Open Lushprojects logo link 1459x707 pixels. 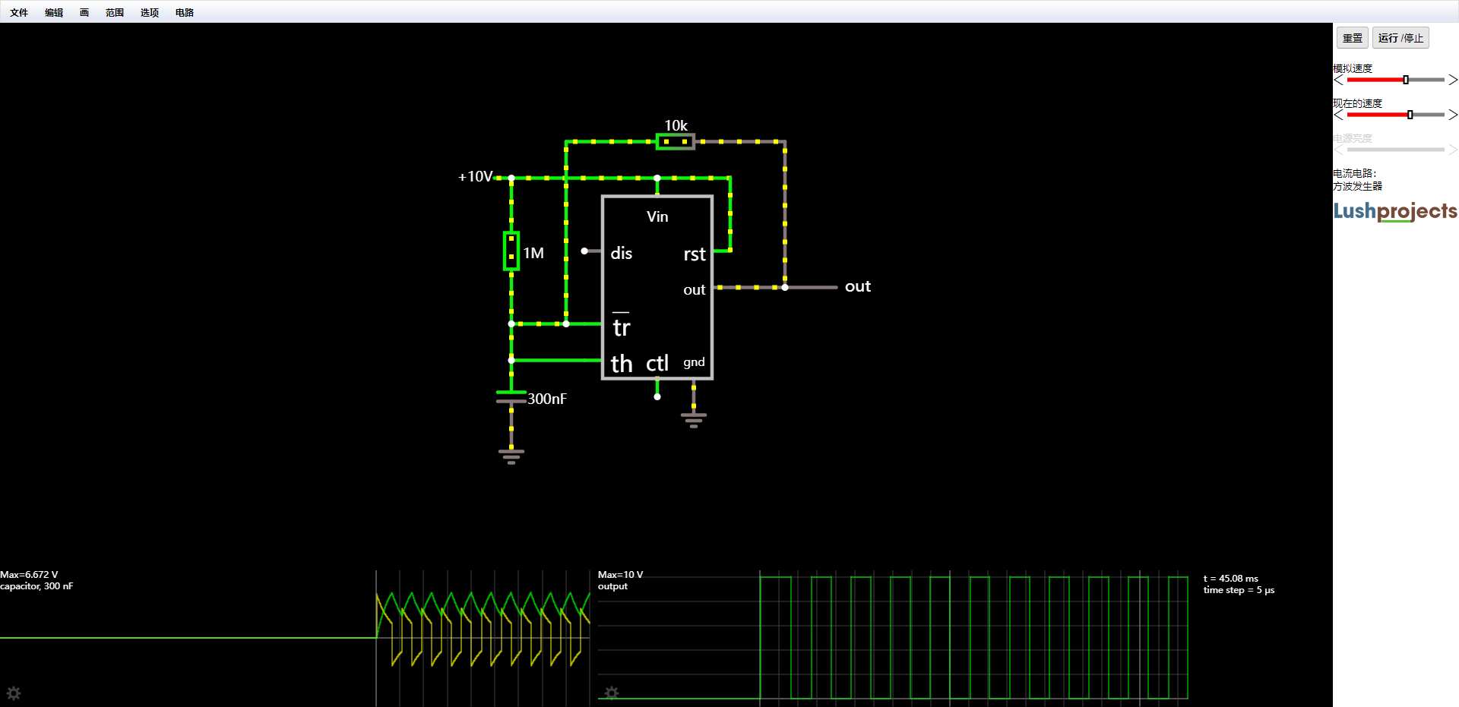tap(1395, 211)
